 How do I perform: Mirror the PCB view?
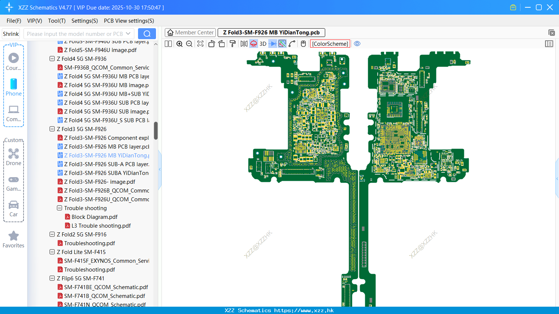coord(244,44)
